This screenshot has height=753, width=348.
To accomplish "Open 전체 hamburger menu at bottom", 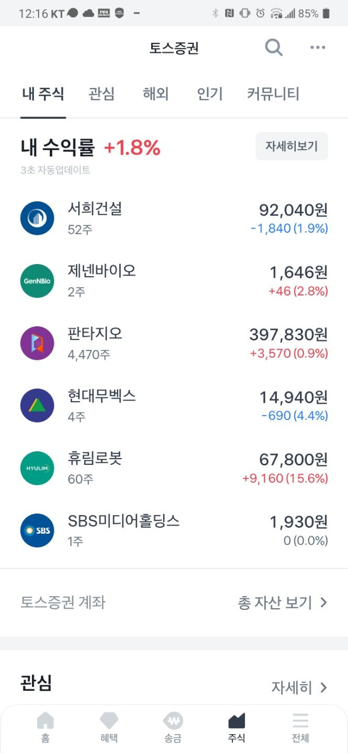I will tap(300, 727).
